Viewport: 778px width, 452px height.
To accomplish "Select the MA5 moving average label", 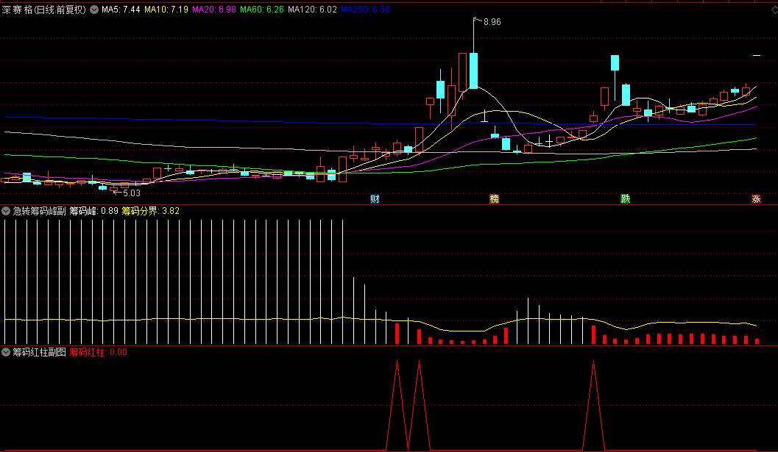I will tap(121, 10).
